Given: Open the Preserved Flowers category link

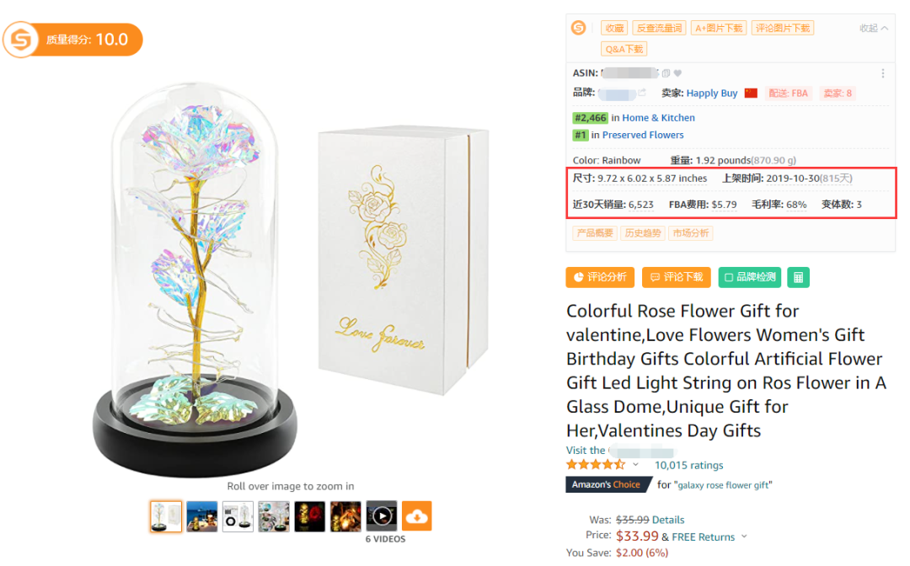Looking at the screenshot, I should 643,135.
